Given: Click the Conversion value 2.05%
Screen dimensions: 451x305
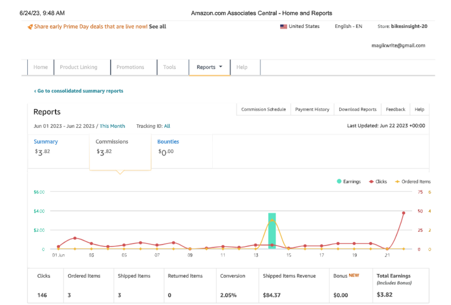Looking at the screenshot, I should click(229, 295).
